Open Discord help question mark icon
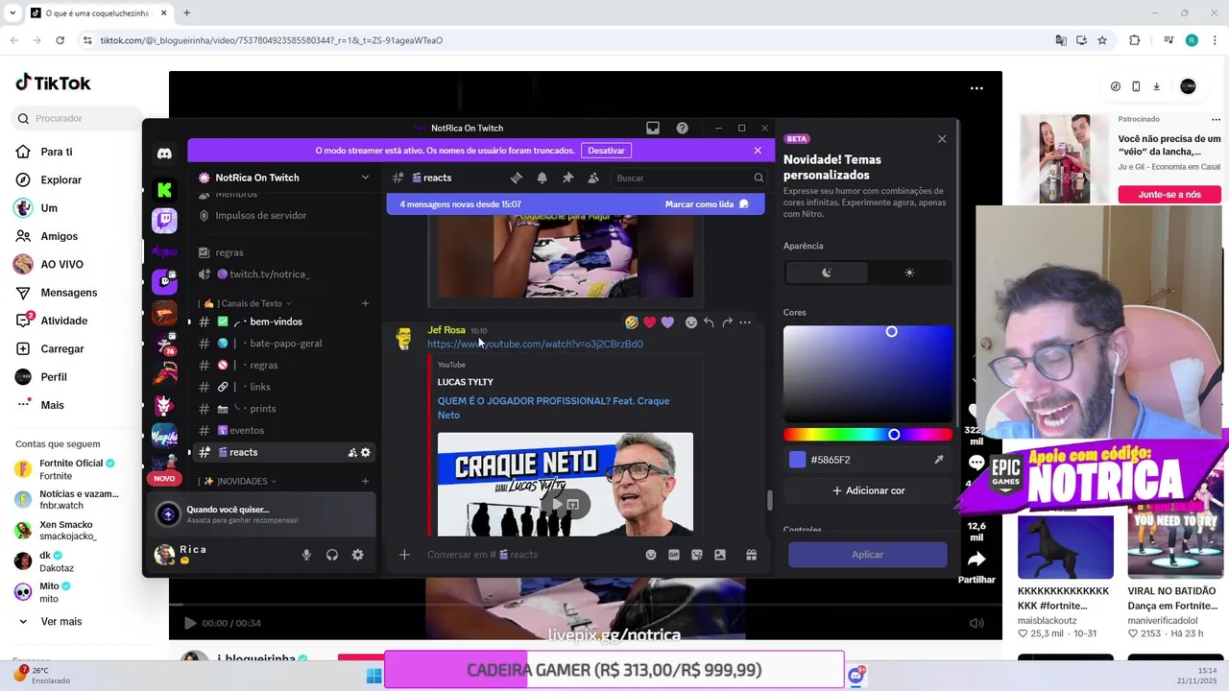Viewport: 1229px width, 691px height. point(682,128)
